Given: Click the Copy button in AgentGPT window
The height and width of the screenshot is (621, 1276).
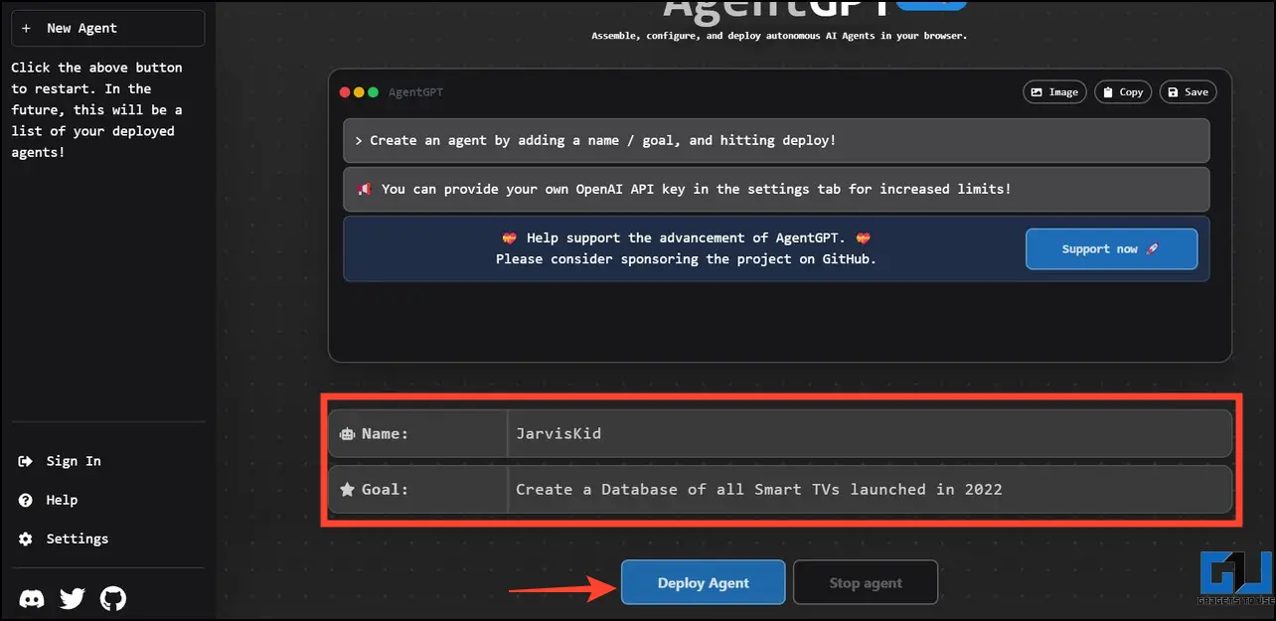Looking at the screenshot, I should [x=1123, y=91].
